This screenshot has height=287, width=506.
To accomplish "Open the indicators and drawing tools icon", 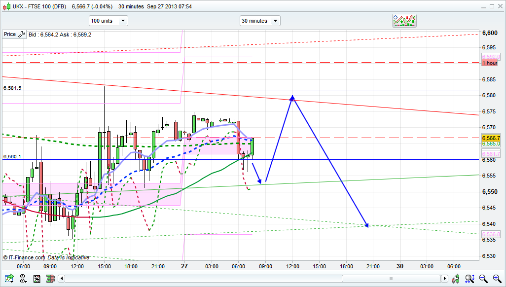I will point(404,21).
